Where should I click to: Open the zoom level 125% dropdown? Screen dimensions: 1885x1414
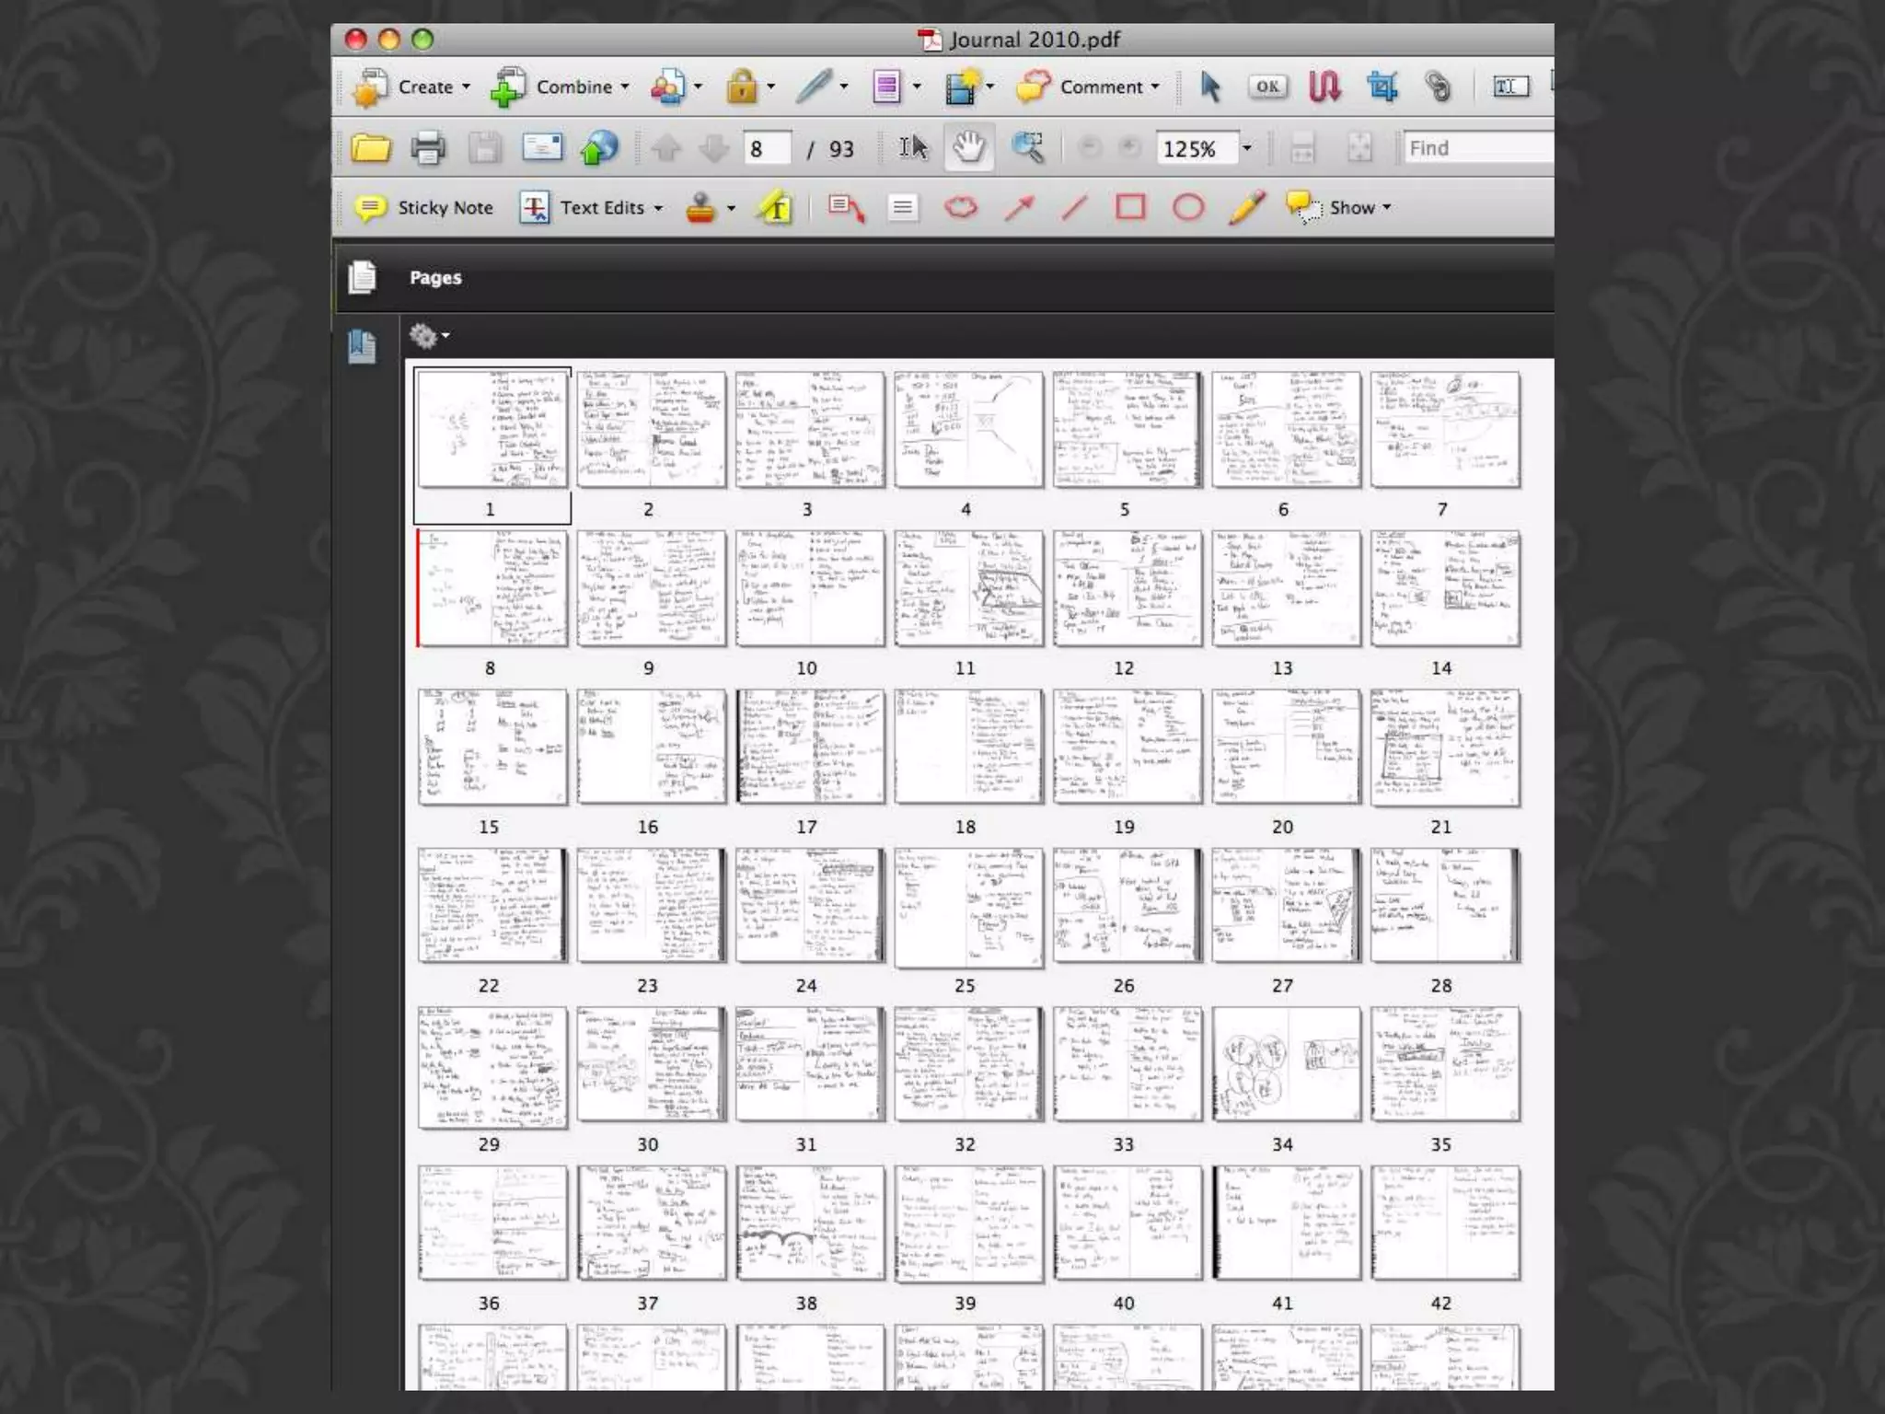pos(1247,148)
